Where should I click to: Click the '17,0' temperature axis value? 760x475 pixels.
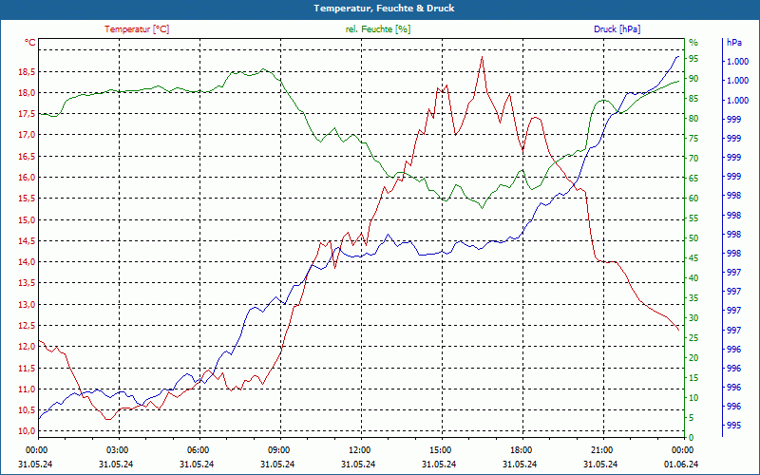[x=27, y=135]
